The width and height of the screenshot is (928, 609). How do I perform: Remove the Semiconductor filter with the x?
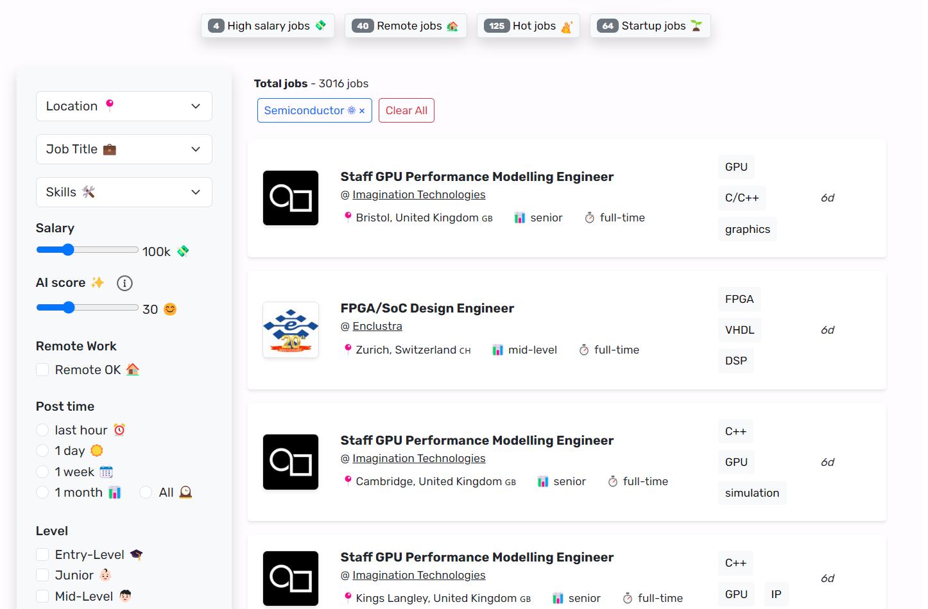click(362, 111)
